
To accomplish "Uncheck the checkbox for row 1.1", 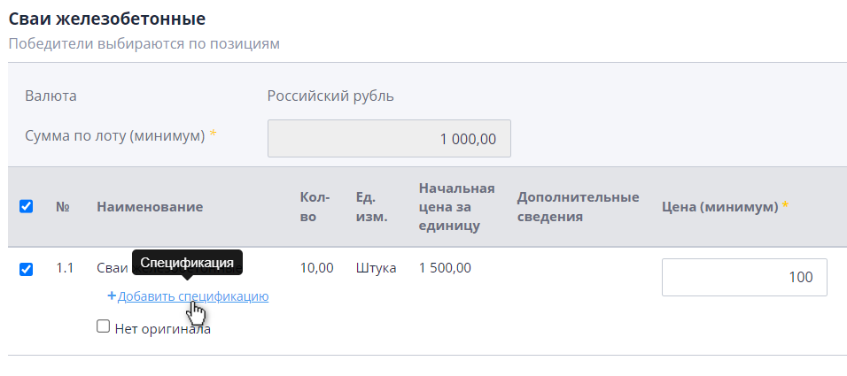I will pyautogui.click(x=27, y=269).
